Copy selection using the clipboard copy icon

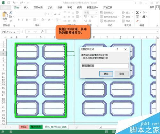click(x=11, y=17)
